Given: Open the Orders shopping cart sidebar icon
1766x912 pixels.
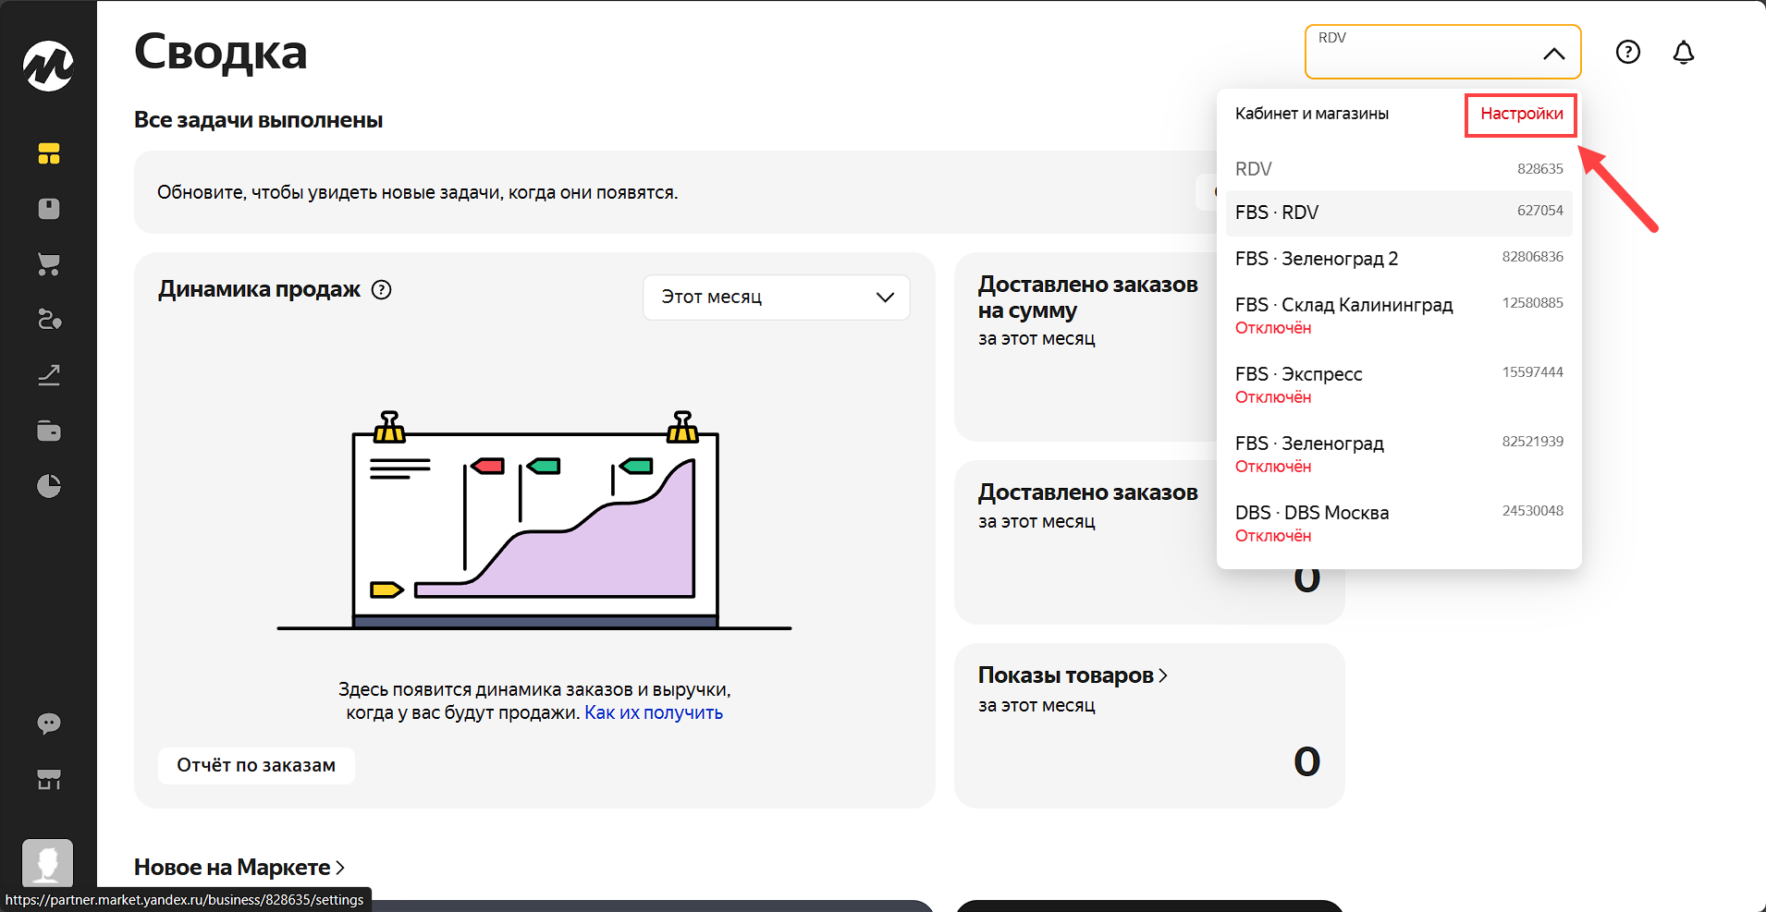Looking at the screenshot, I should (x=49, y=264).
